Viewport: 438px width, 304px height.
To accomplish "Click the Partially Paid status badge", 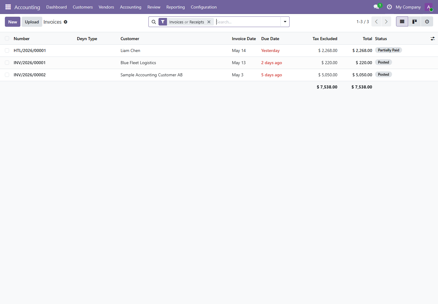I will [x=388, y=50].
